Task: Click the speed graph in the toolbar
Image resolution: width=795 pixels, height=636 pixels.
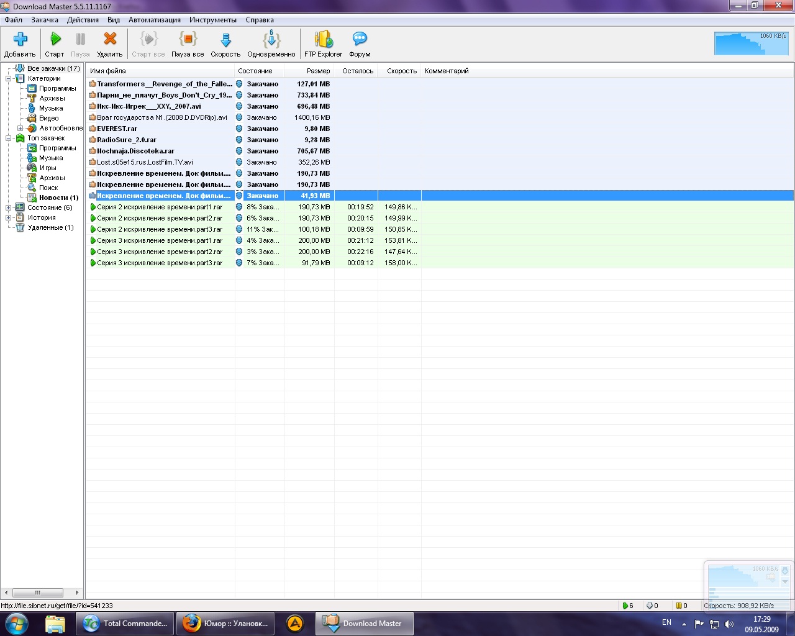Action: tap(750, 43)
